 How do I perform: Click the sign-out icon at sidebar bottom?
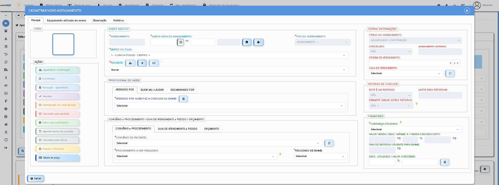[x=6, y=148]
